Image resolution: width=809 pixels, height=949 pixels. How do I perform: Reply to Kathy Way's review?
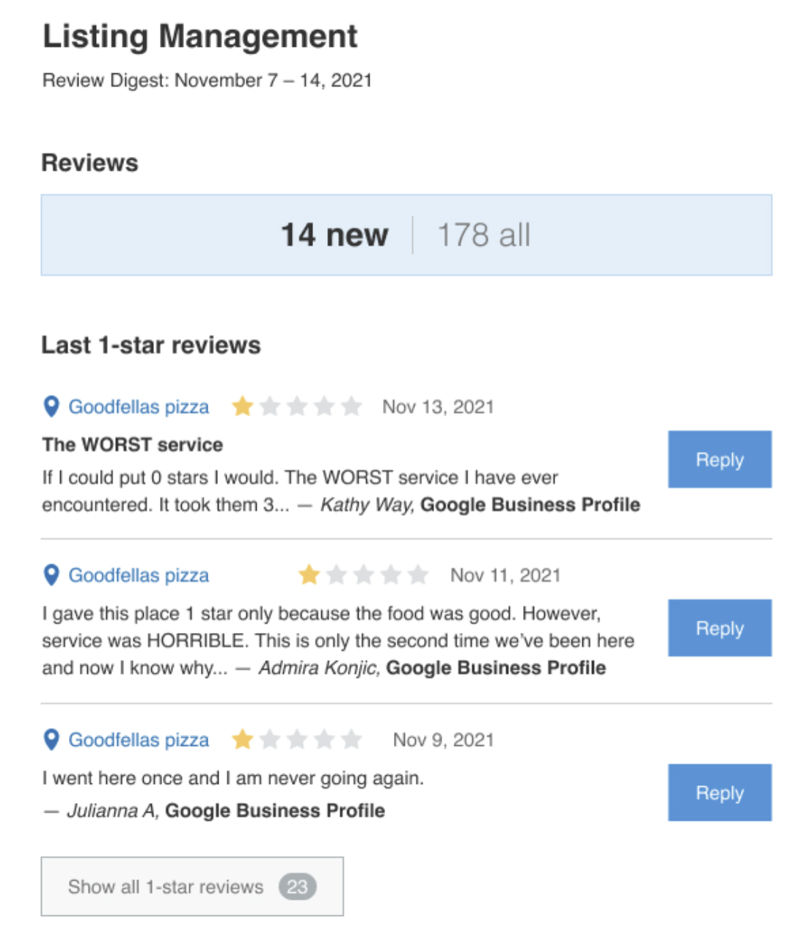coord(719,459)
